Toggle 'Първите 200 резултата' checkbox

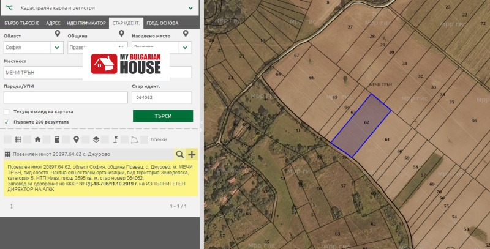pos(7,122)
